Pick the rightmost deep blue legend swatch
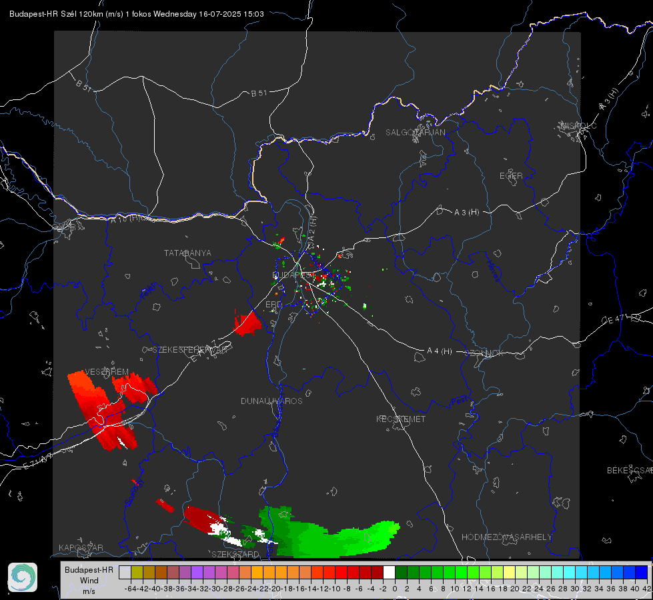Screen dimensions: 653x600 point(642,573)
